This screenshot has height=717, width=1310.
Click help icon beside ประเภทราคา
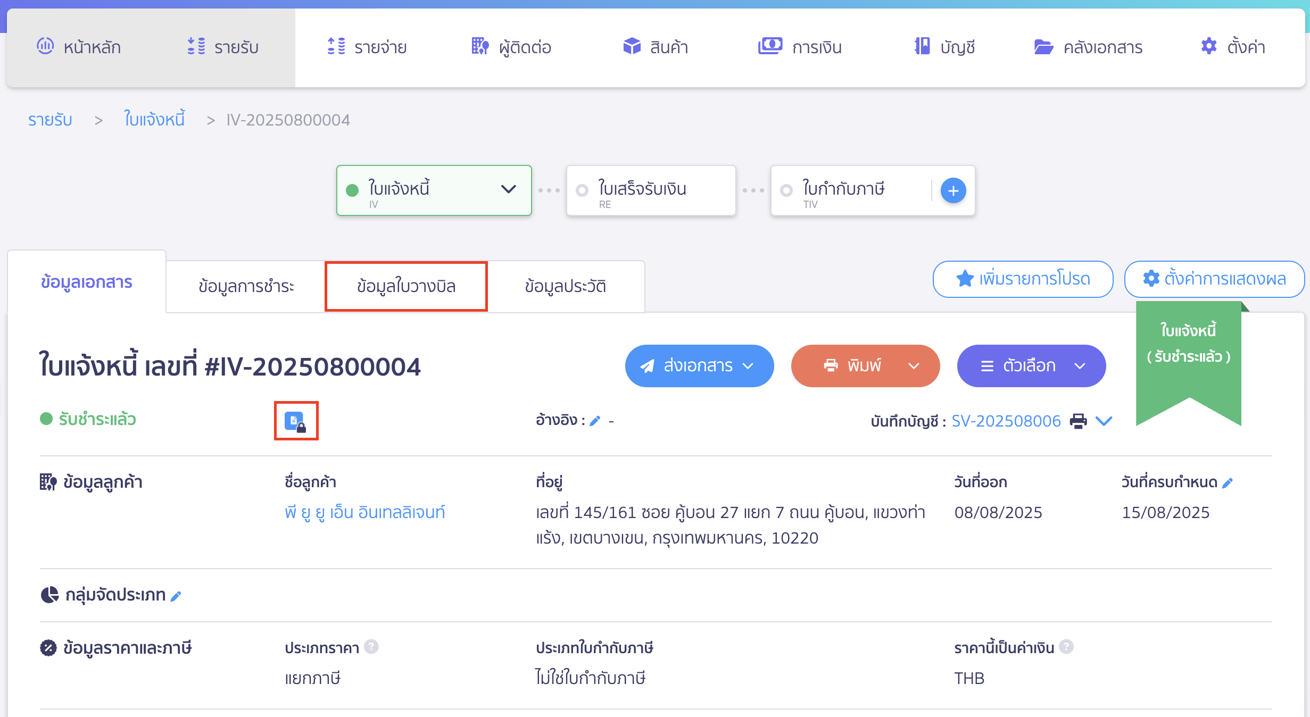371,646
